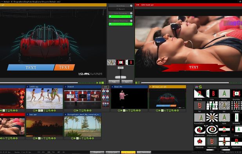Toggle the check box under kani.mp4 source
242x154 pixels.
click(39, 138)
